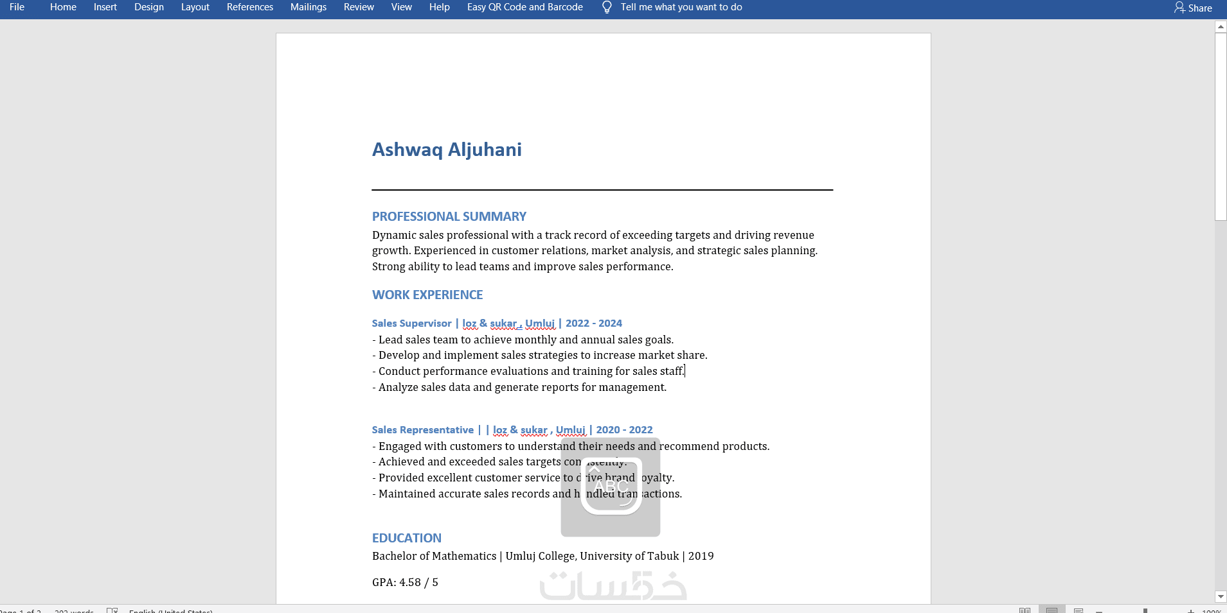This screenshot has width=1227, height=613.
Task: Click the Share button
Action: 1193,8
